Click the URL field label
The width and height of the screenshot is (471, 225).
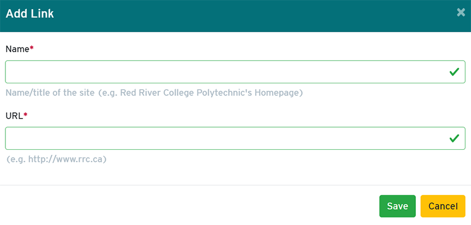pyautogui.click(x=14, y=115)
